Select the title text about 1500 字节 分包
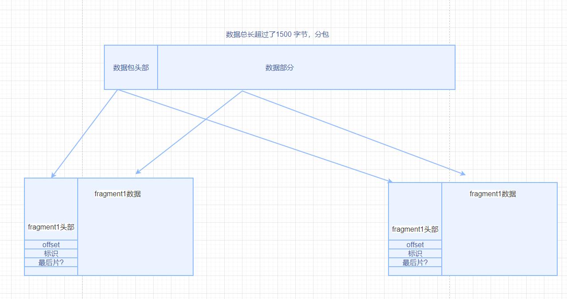 (x=277, y=35)
